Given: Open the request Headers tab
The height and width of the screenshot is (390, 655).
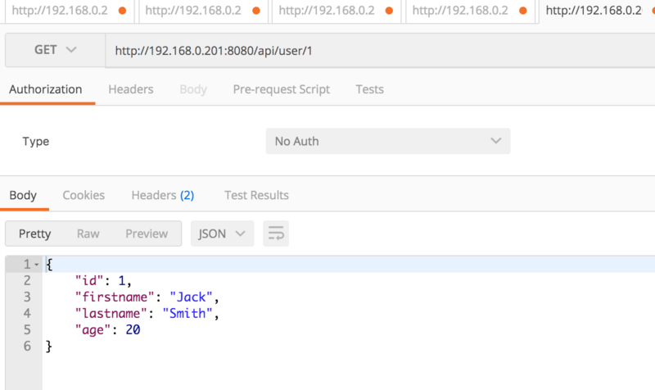Looking at the screenshot, I should point(131,89).
